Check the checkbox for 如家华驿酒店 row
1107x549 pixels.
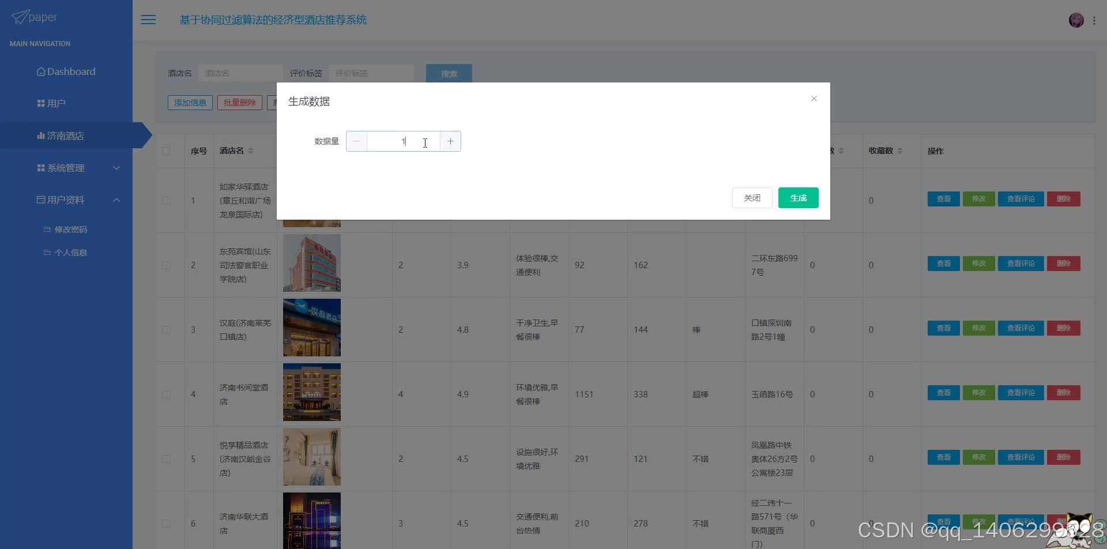[167, 200]
